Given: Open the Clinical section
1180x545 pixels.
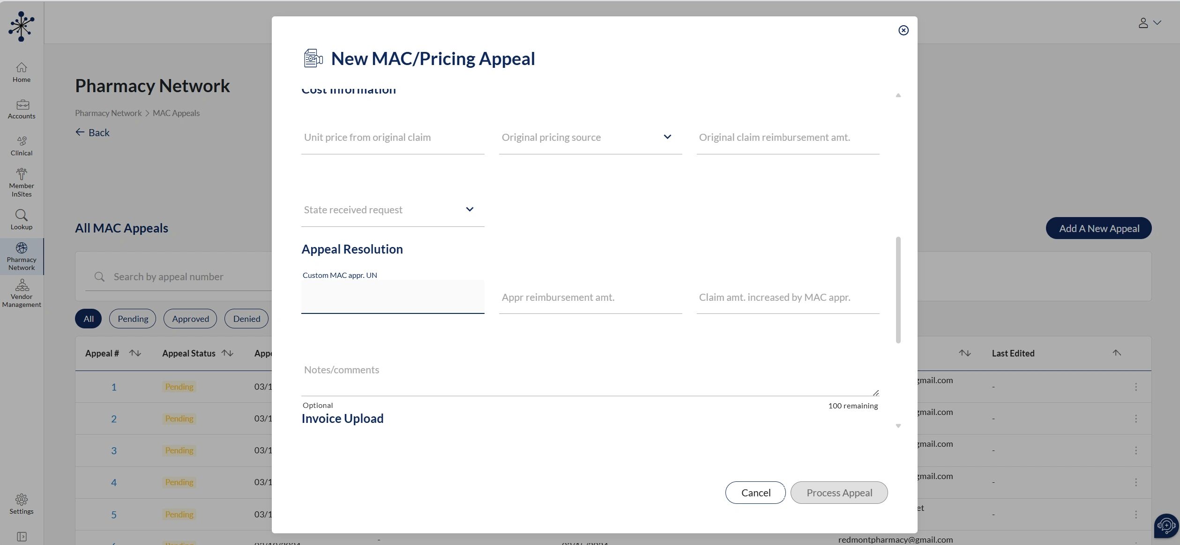Looking at the screenshot, I should tap(22, 146).
